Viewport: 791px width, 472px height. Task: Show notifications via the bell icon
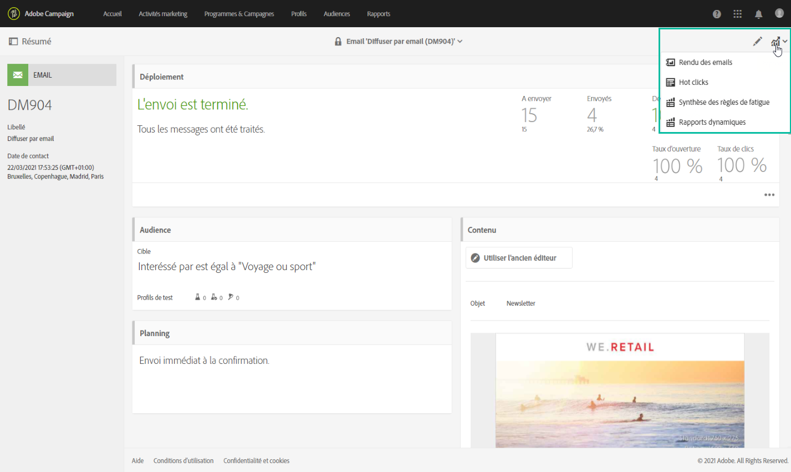758,14
